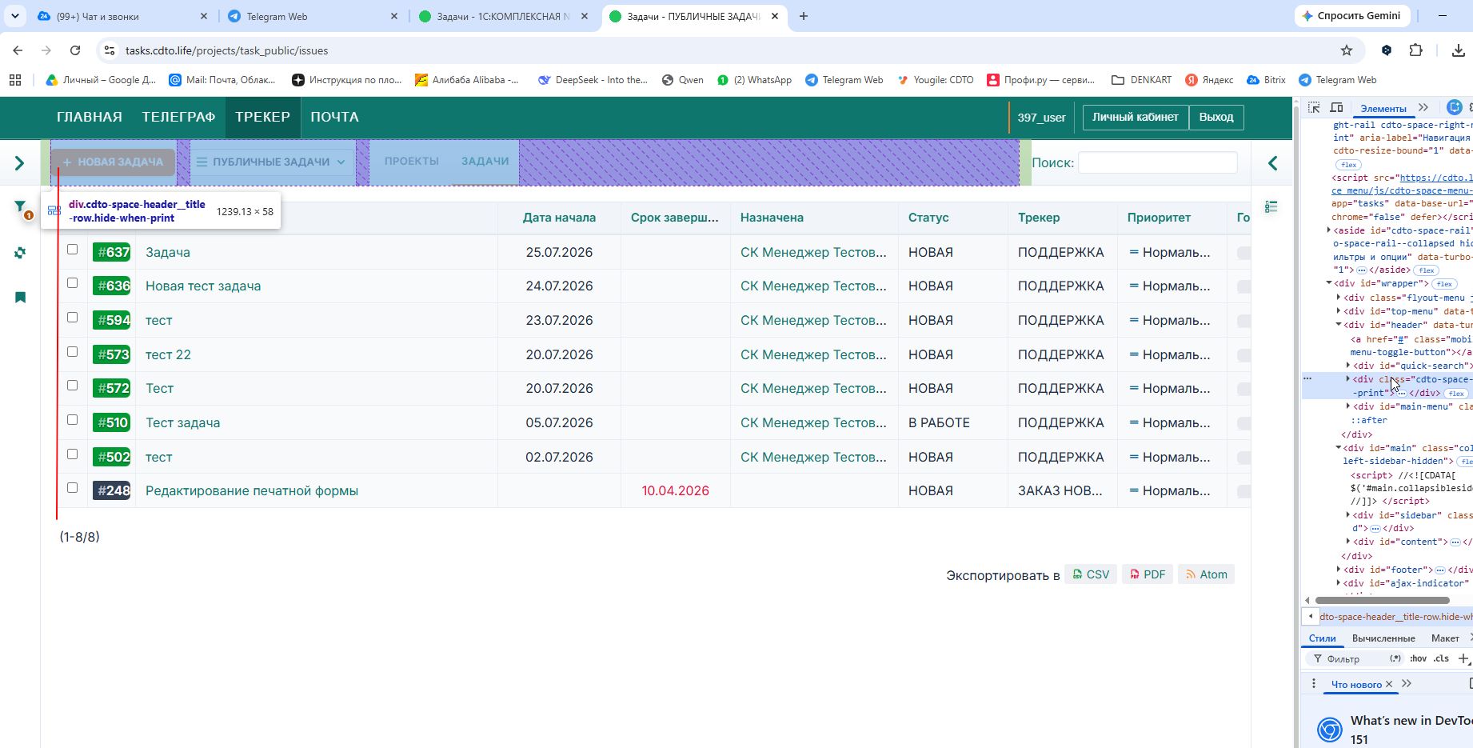The image size is (1473, 748).
Task: Select the checkbox for task #573
Action: click(x=72, y=352)
